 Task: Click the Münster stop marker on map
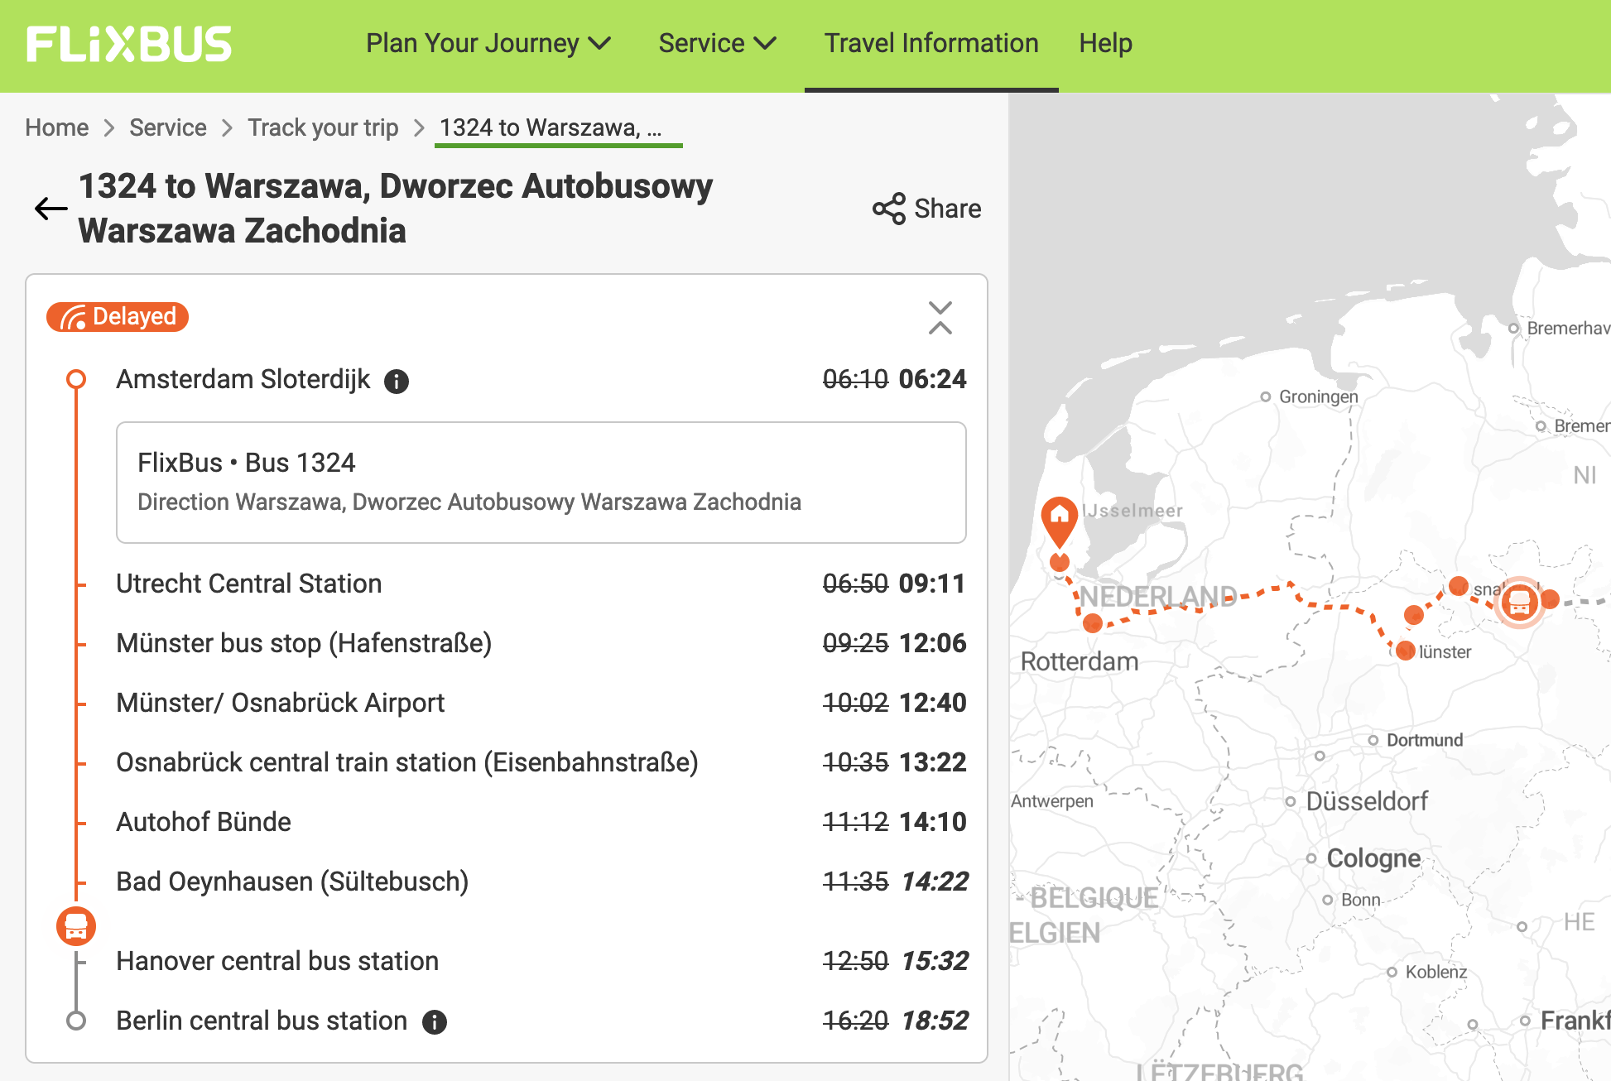pos(1405,651)
